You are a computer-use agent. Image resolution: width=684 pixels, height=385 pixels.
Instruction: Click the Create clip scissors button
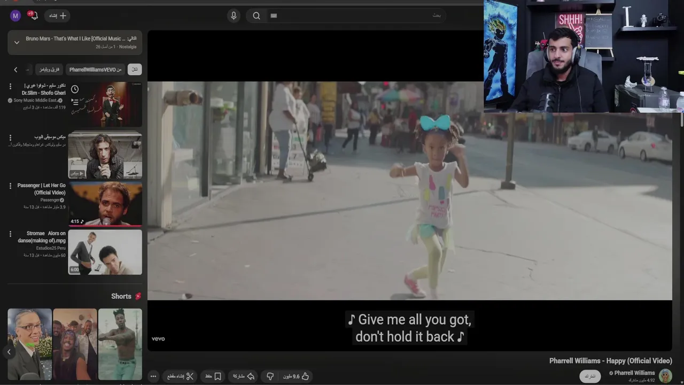click(x=180, y=376)
